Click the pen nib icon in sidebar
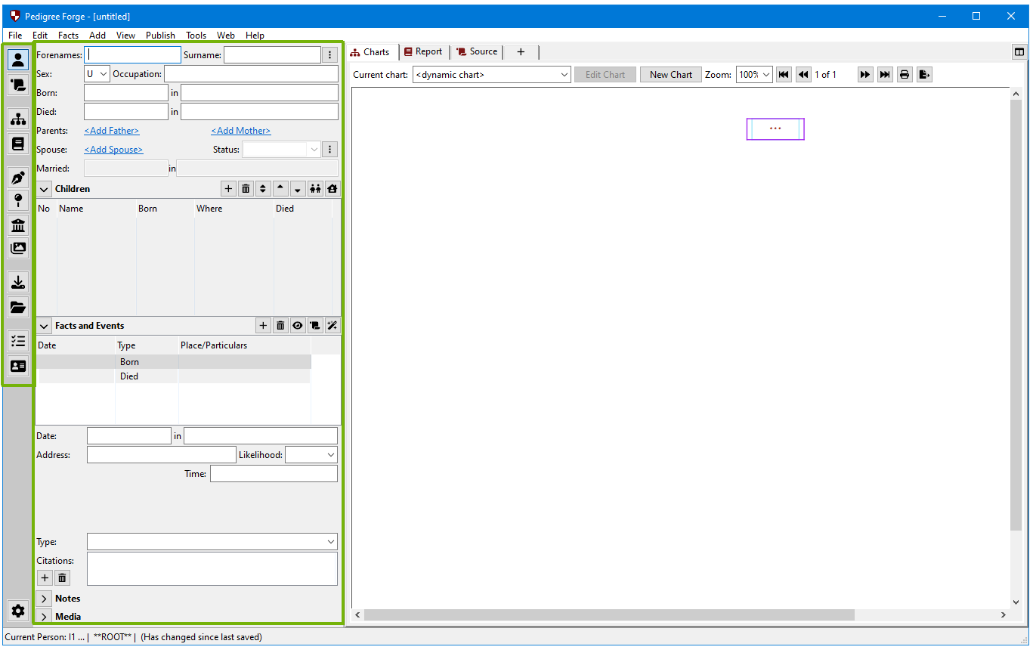1033x650 pixels. [x=18, y=178]
